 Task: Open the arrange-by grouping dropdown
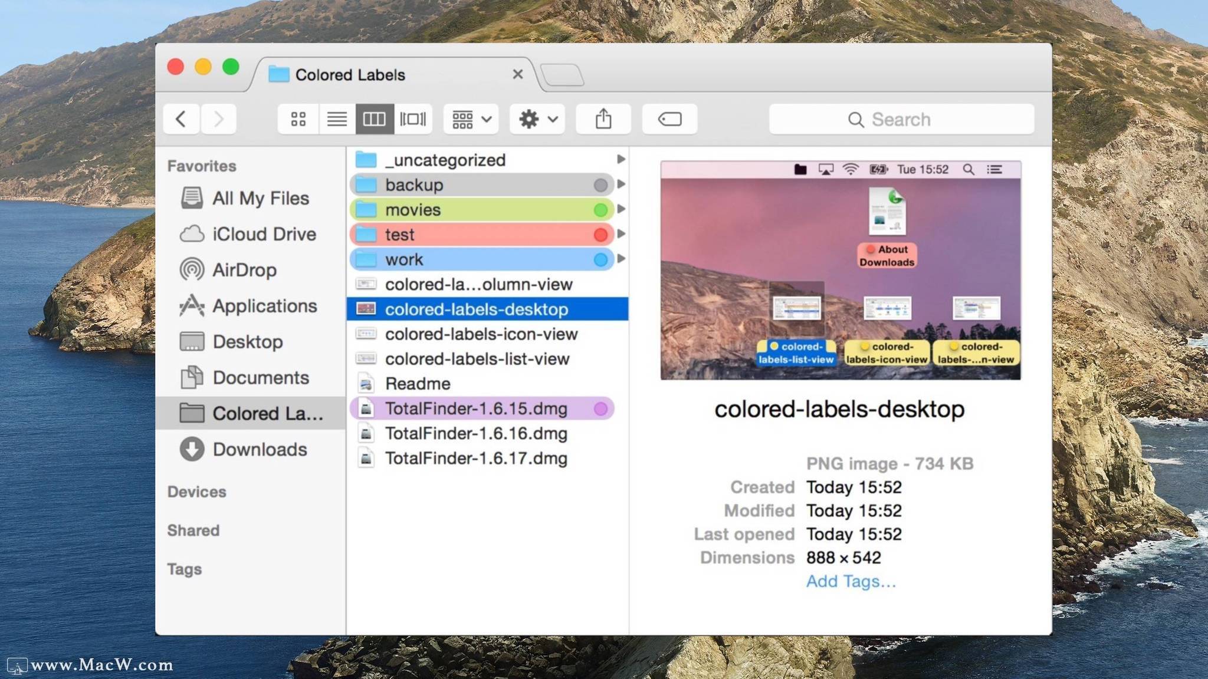coord(471,120)
